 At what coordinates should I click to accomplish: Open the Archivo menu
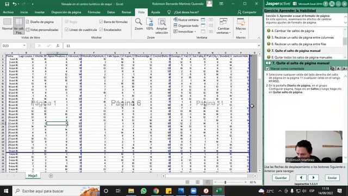(8, 12)
